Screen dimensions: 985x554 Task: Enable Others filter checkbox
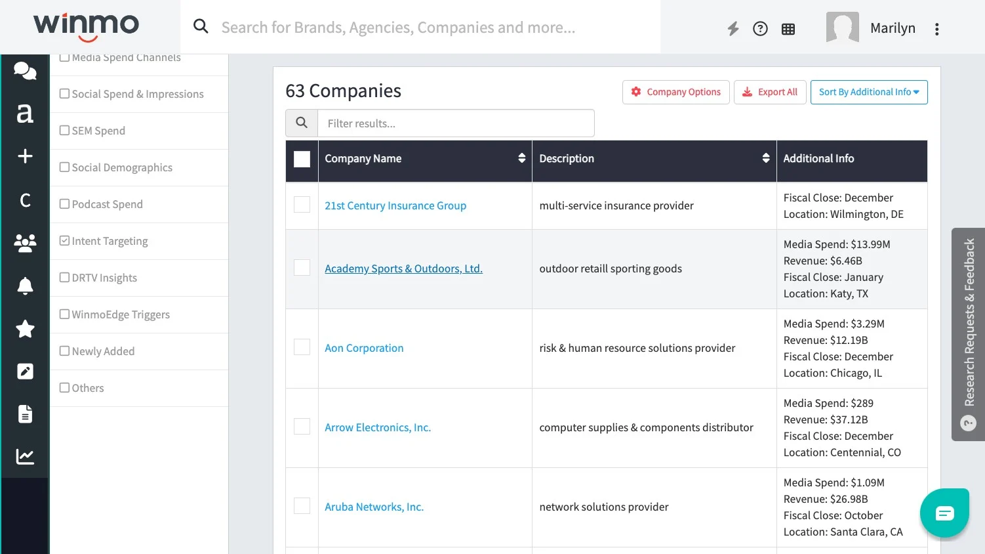pyautogui.click(x=64, y=388)
